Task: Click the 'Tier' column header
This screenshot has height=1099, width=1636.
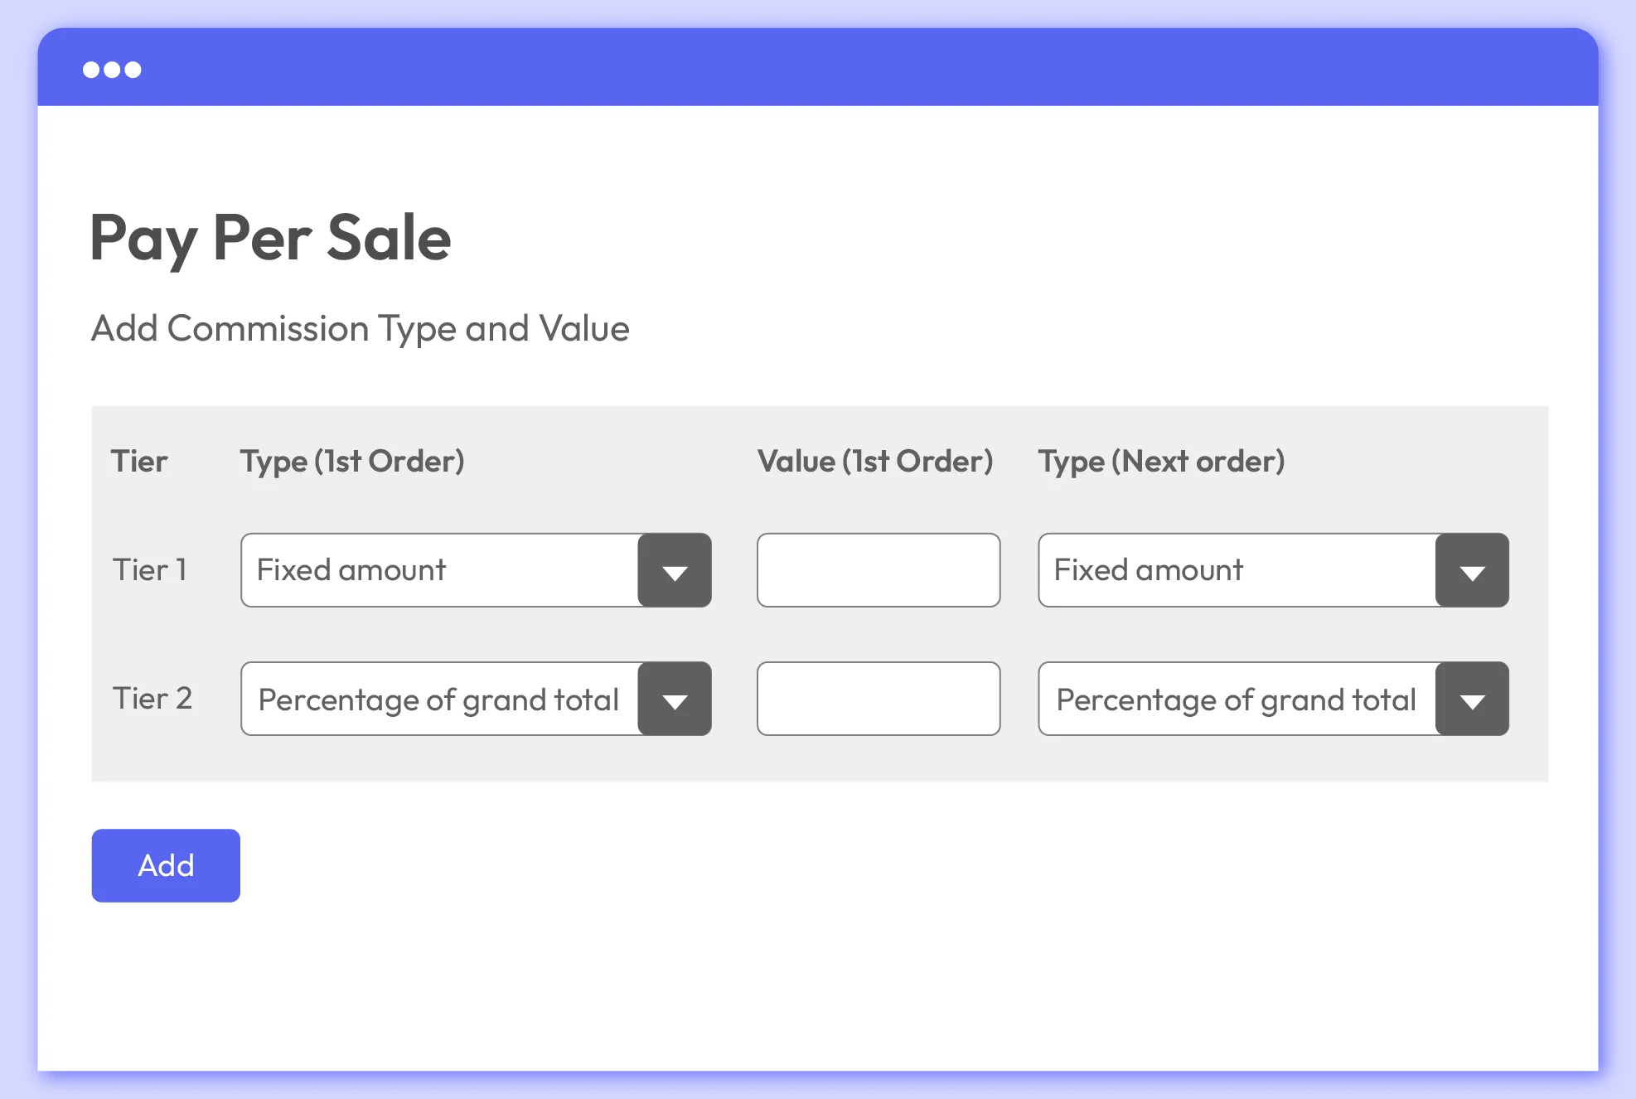Action: point(139,461)
